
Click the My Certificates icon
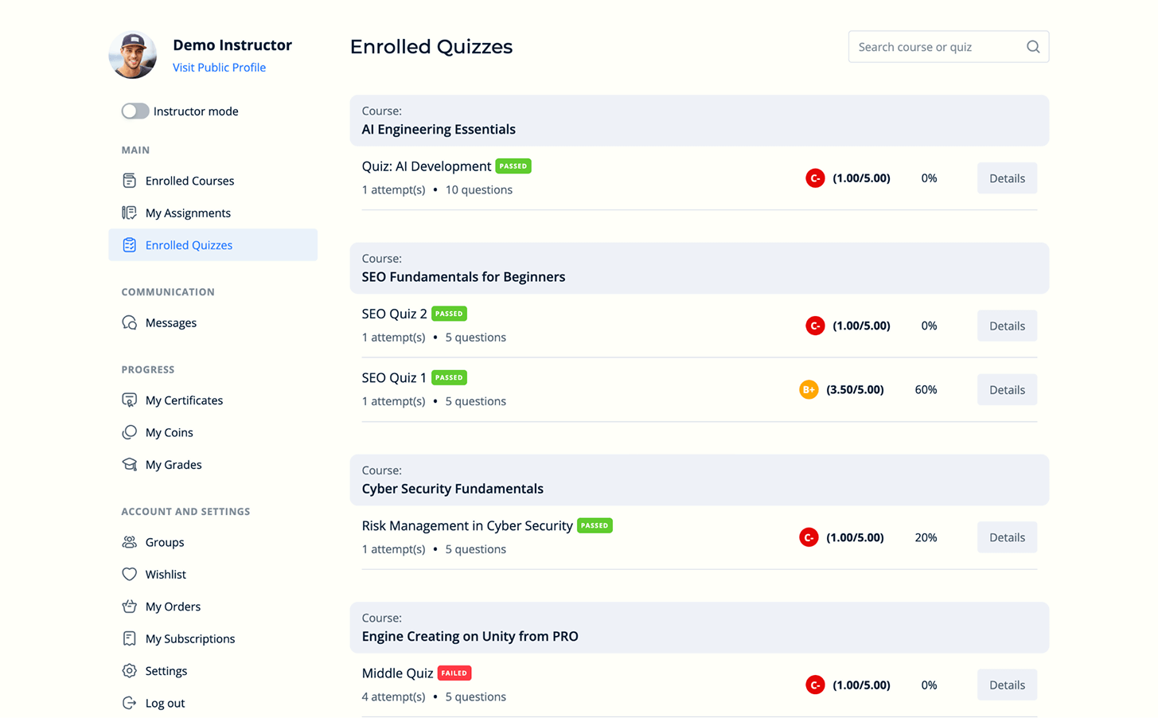pos(129,400)
